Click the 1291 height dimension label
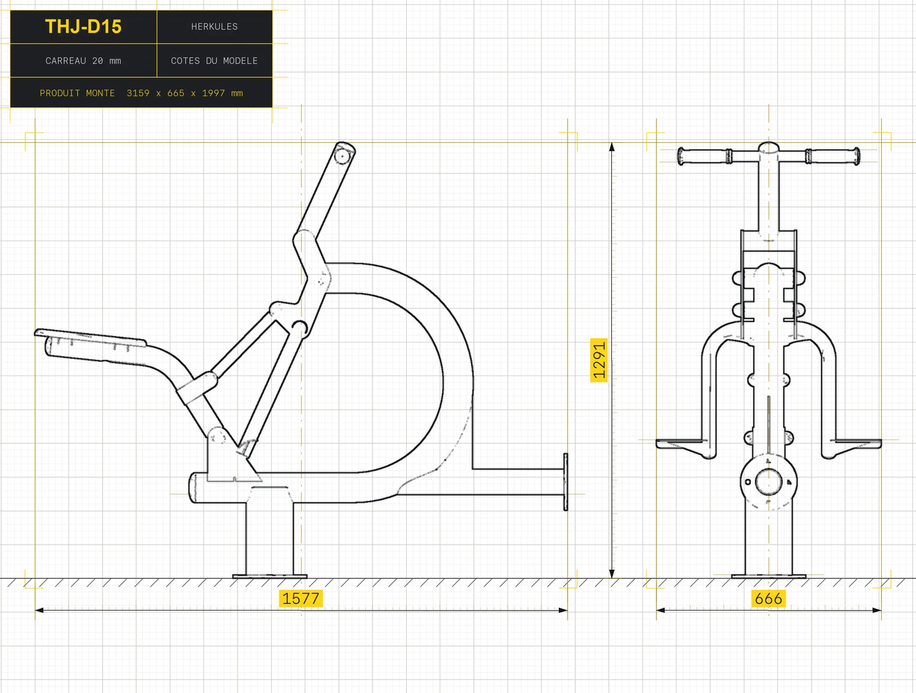This screenshot has width=916, height=693. click(x=599, y=360)
